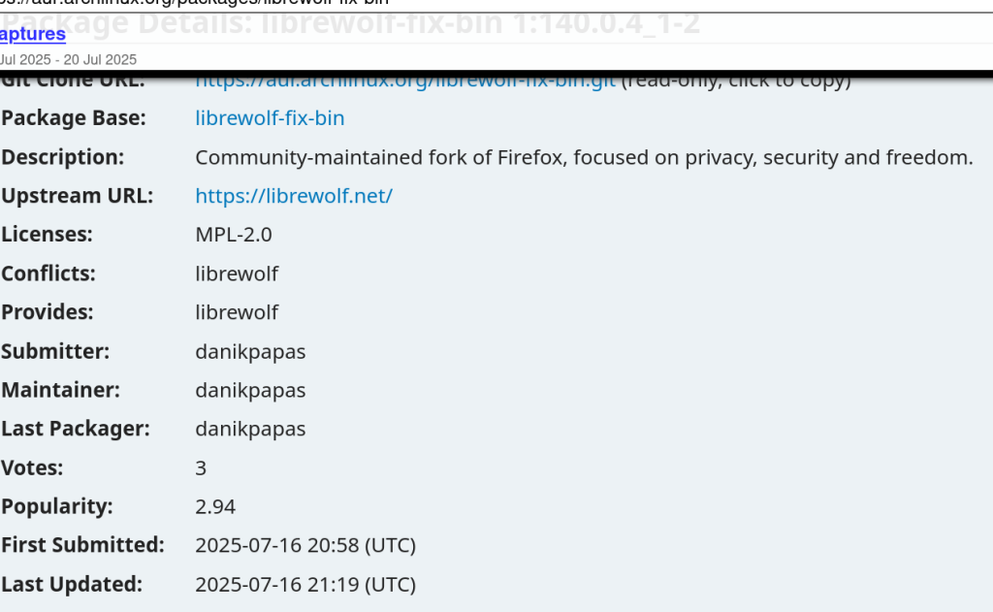Click the Votes count value
This screenshot has width=993, height=612.
(201, 467)
